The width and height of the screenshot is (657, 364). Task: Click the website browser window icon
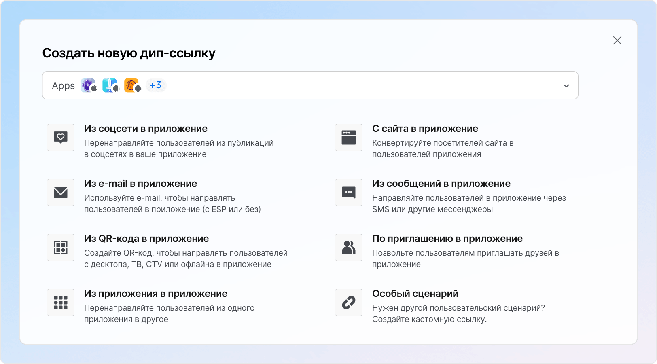coord(349,138)
